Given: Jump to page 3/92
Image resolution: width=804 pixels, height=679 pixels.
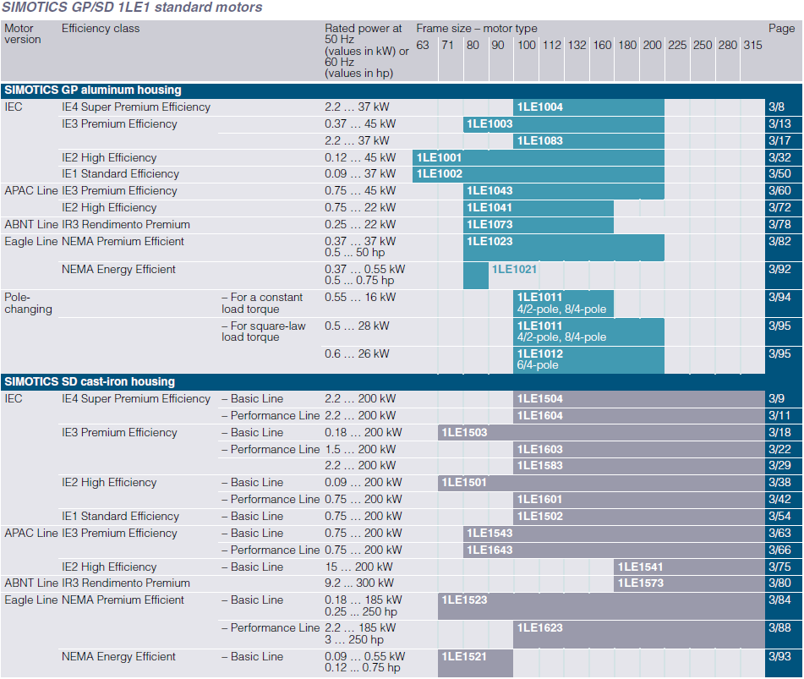Looking at the screenshot, I should click(x=779, y=269).
